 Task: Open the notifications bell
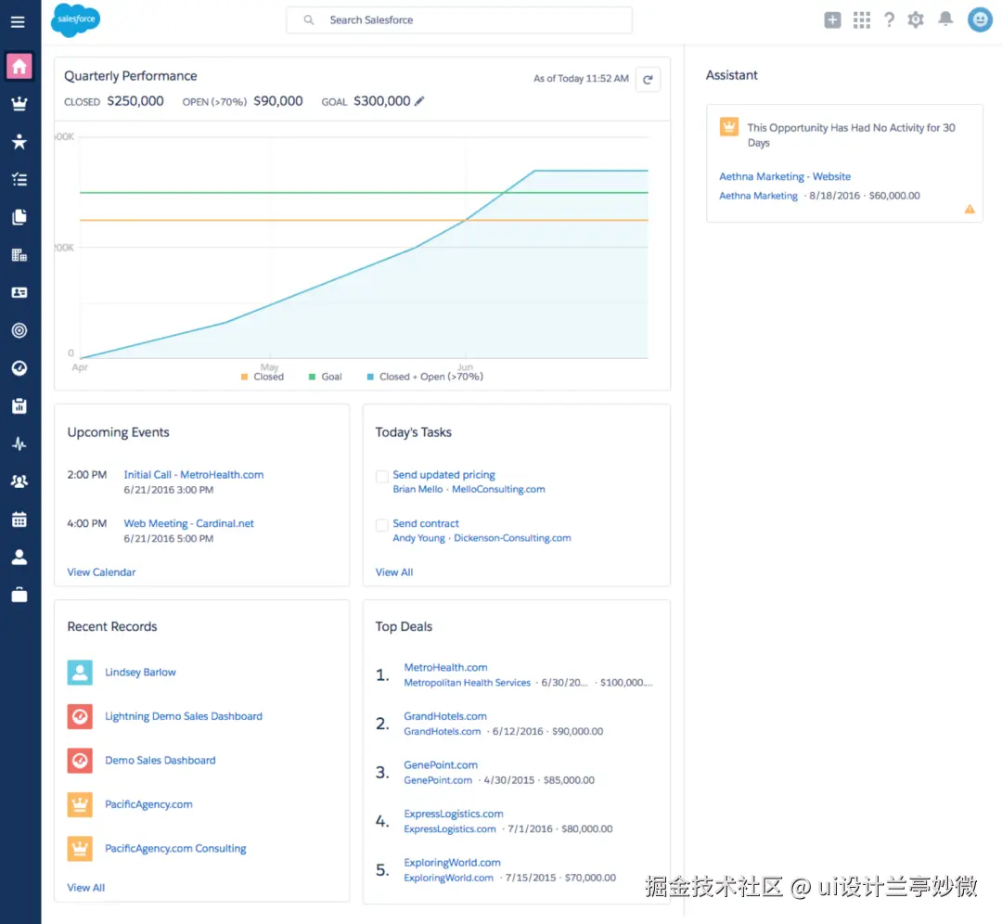(x=945, y=19)
